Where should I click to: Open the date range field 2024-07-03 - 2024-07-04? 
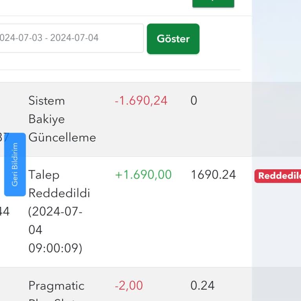click(x=72, y=38)
